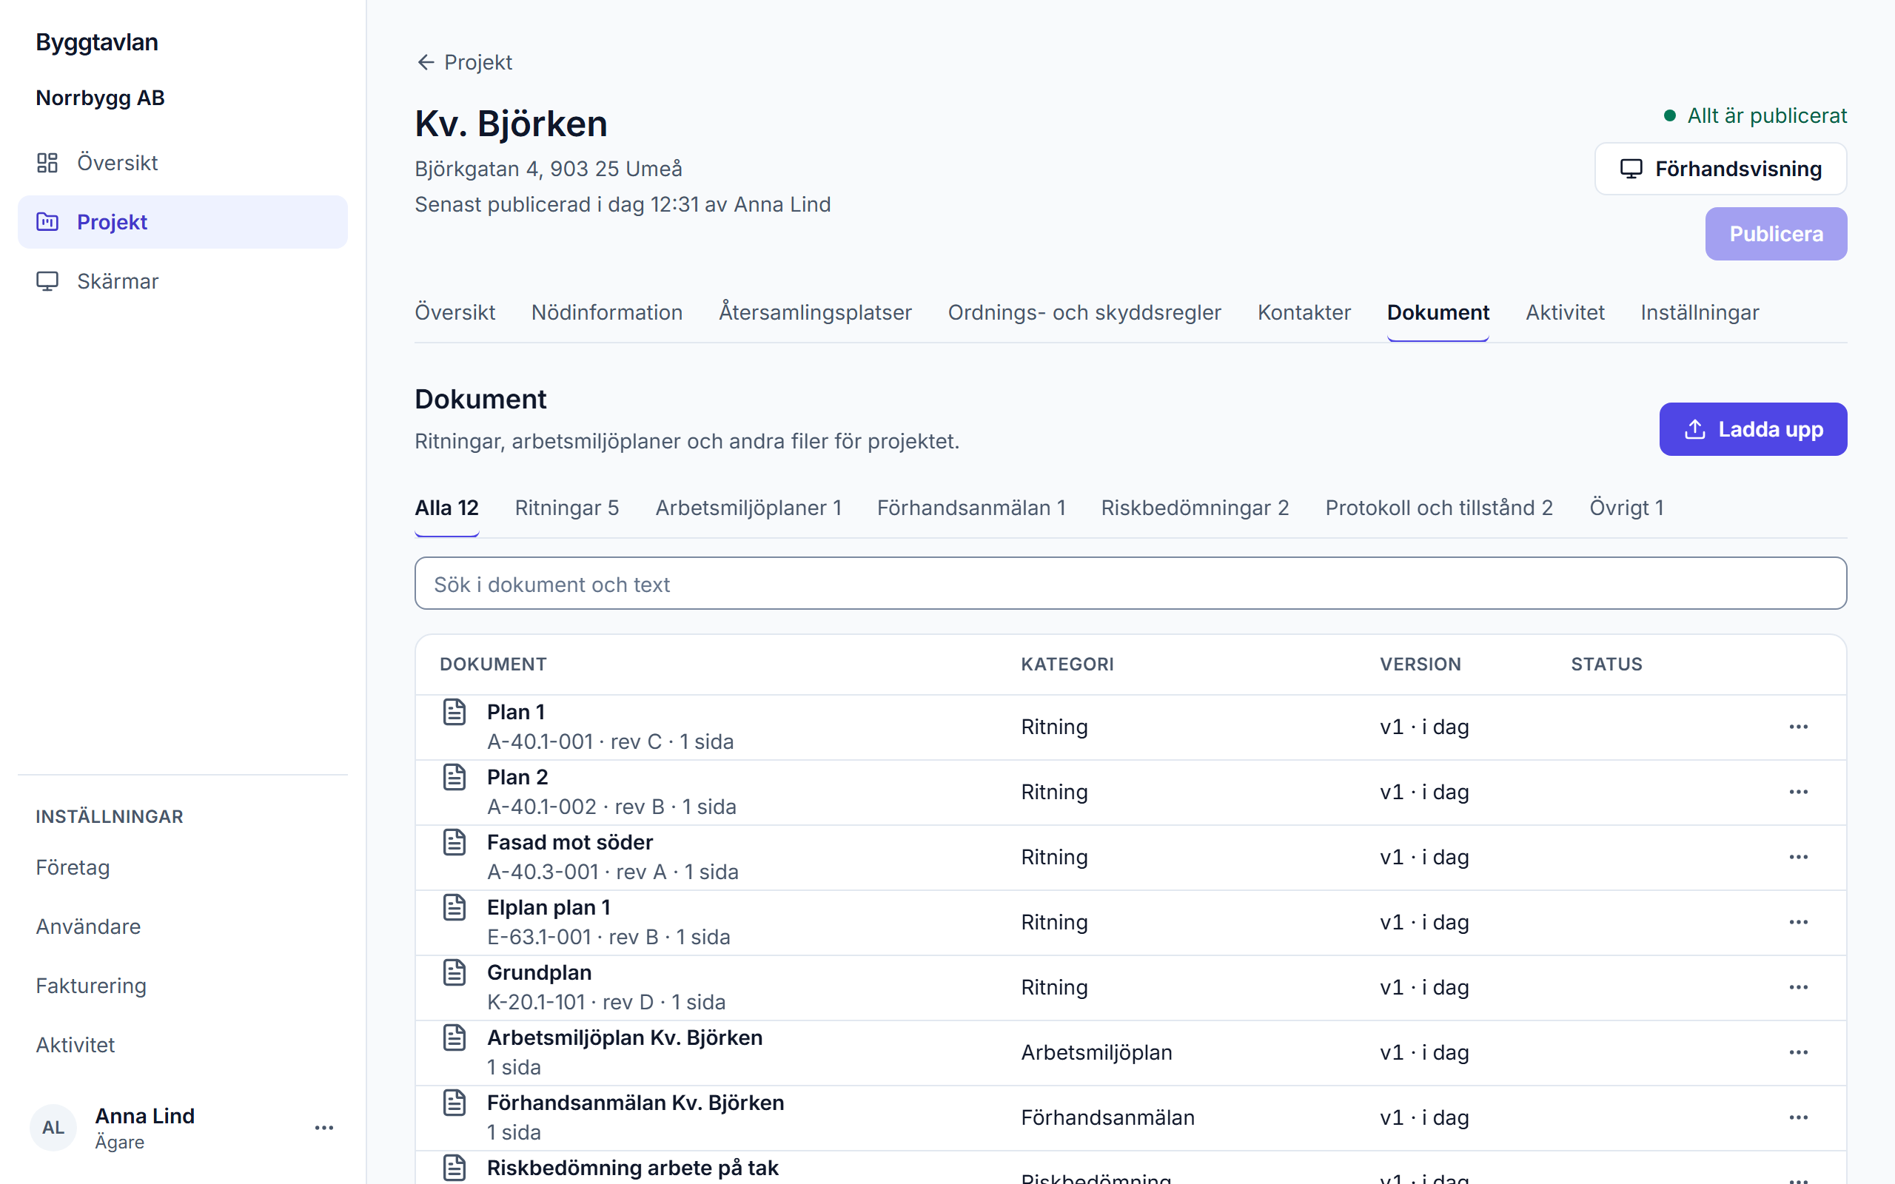Filter documents by Arbetsmiljöplaner 1
The width and height of the screenshot is (1895, 1184).
(x=748, y=508)
